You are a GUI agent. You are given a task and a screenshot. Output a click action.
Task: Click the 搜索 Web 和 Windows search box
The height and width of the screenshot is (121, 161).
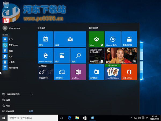[33, 118]
